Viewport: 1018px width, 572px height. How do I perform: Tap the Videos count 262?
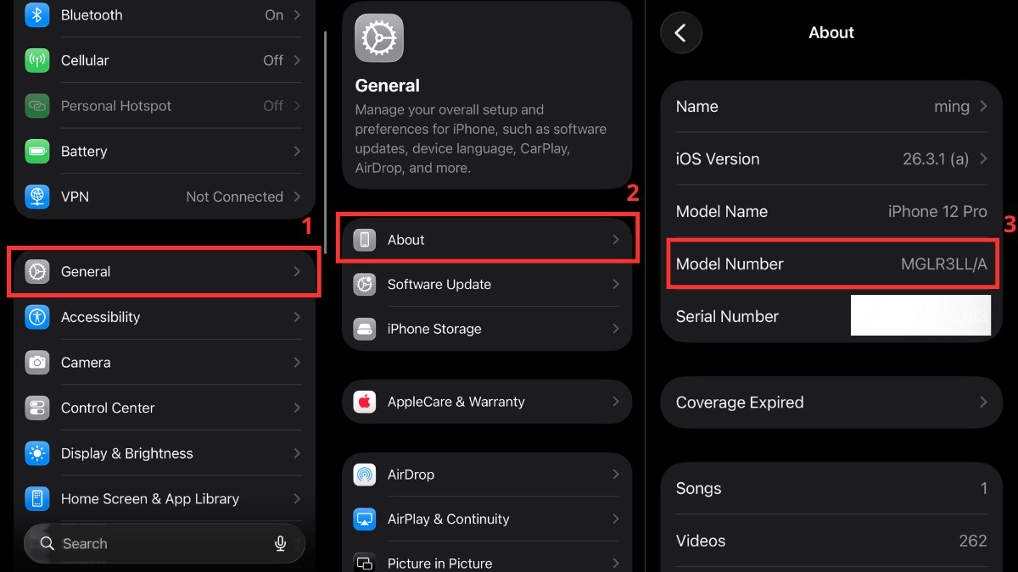click(973, 541)
